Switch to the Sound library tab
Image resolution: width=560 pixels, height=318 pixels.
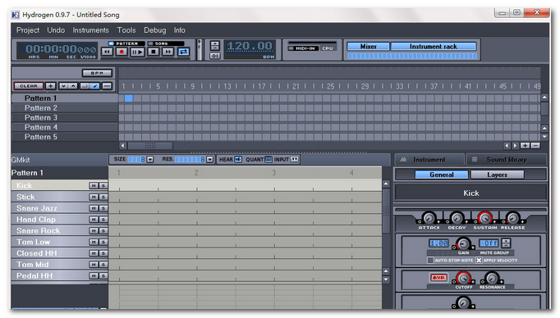tap(507, 160)
